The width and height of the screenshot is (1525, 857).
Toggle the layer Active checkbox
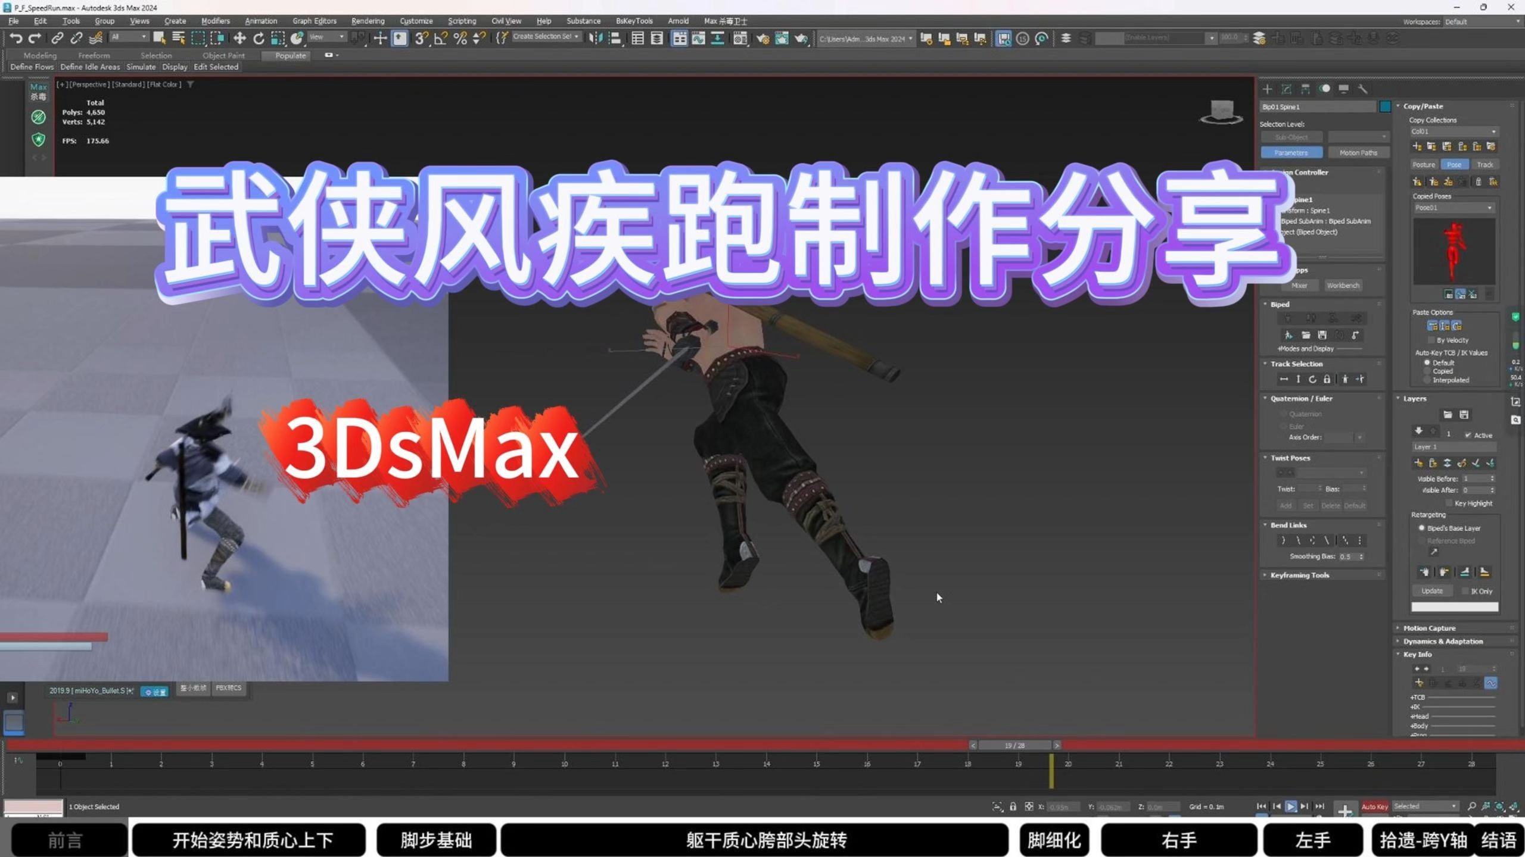(x=1468, y=435)
